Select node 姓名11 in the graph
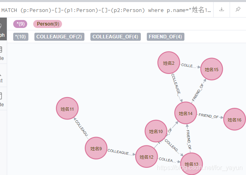The width and height of the screenshot is (246, 175). tap(67, 108)
